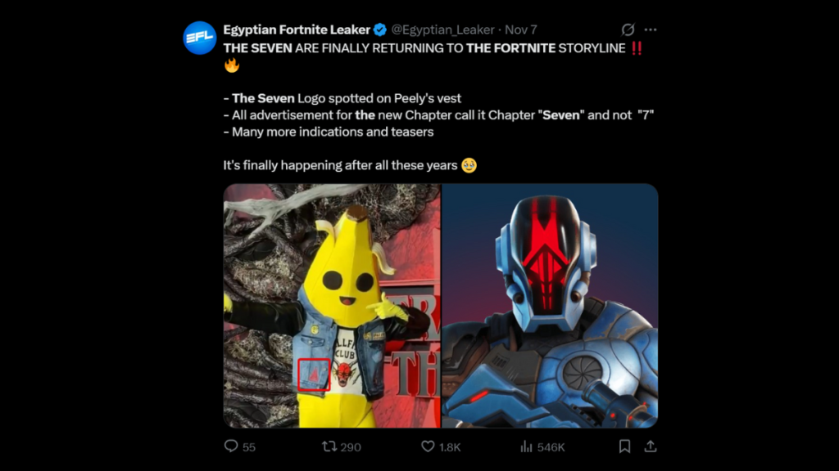Viewport: 839px width, 471px height.
Task: Click the Egyptian Fortnite Leaker display name
Action: (293, 29)
